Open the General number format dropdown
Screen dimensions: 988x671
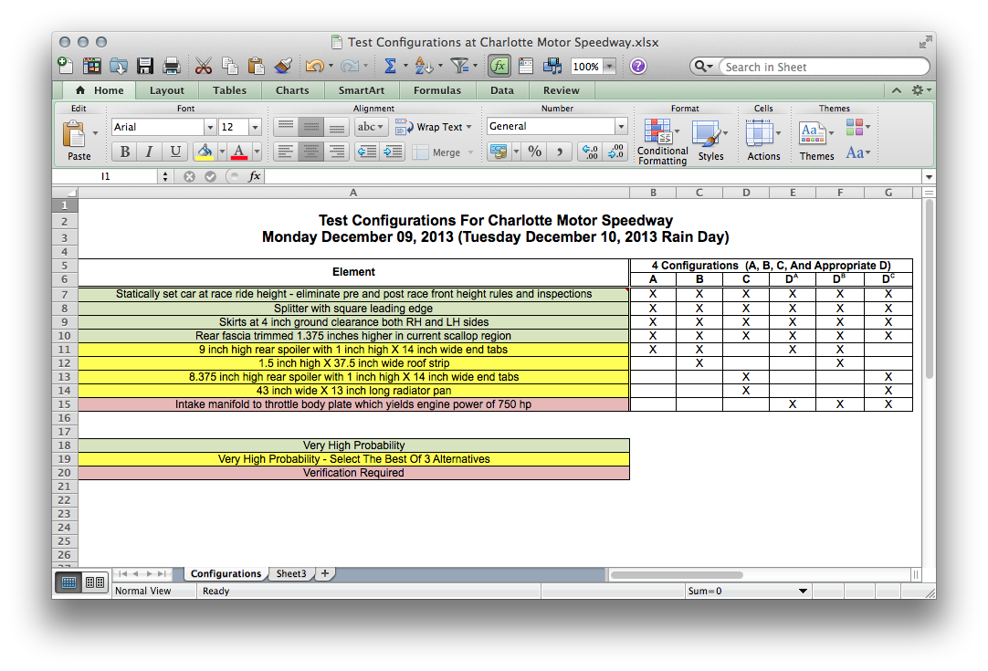click(x=621, y=127)
